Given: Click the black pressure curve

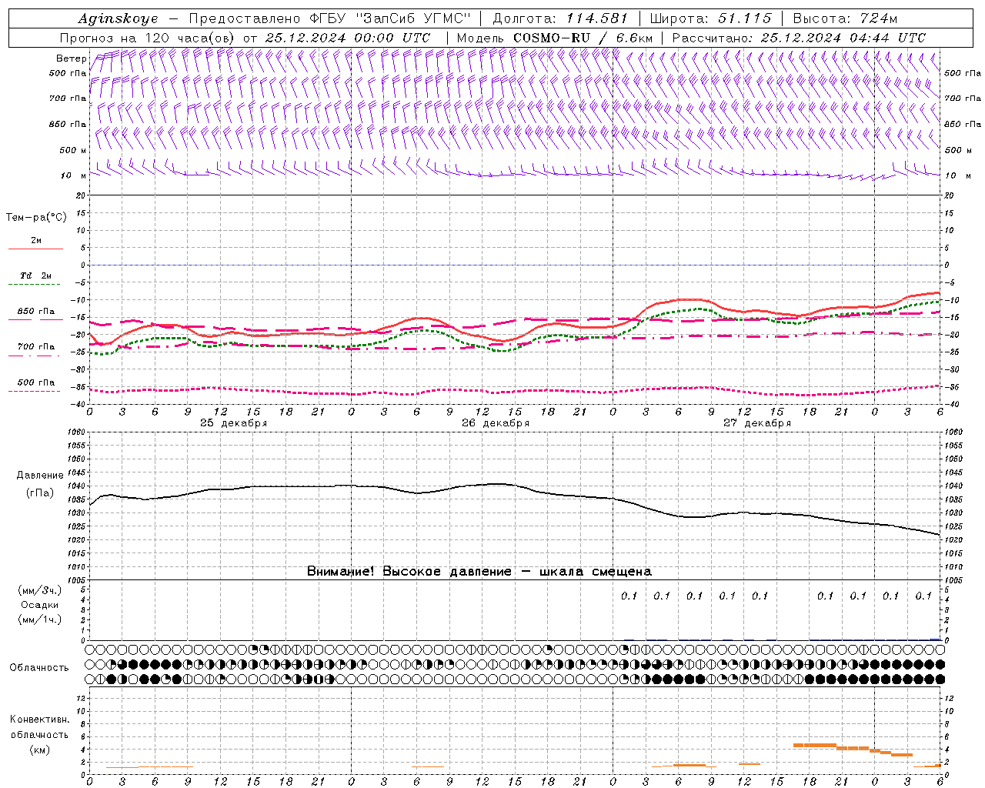Looking at the screenshot, I should [514, 485].
